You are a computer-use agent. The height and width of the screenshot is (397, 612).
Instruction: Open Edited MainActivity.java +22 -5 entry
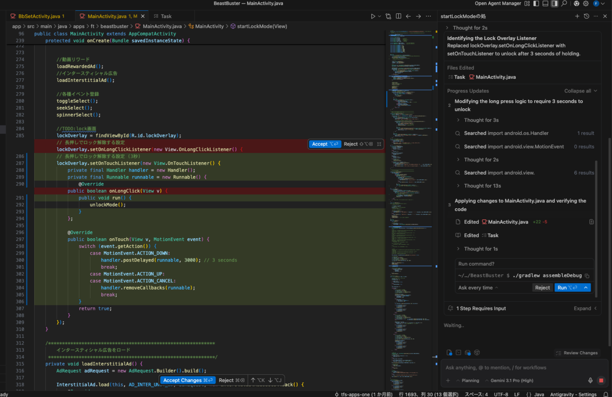[x=502, y=222]
